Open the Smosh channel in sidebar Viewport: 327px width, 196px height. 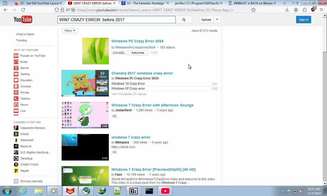tap(25, 134)
